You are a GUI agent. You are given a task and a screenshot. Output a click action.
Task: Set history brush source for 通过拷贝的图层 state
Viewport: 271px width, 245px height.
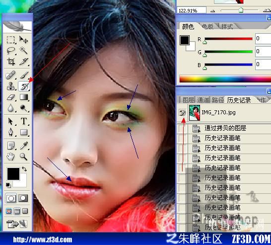pos(182,128)
